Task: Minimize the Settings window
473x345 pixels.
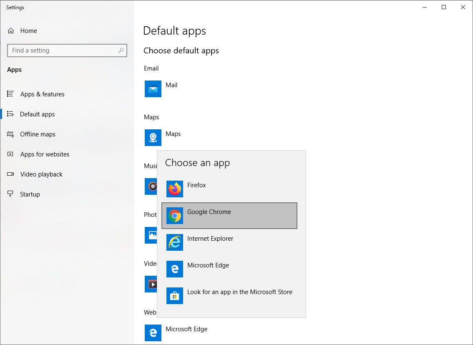Action: (425, 7)
